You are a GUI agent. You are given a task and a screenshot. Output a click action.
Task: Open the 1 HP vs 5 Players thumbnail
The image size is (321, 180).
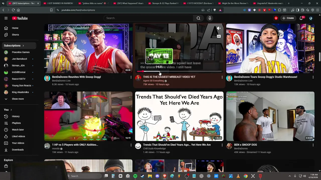coord(88,116)
